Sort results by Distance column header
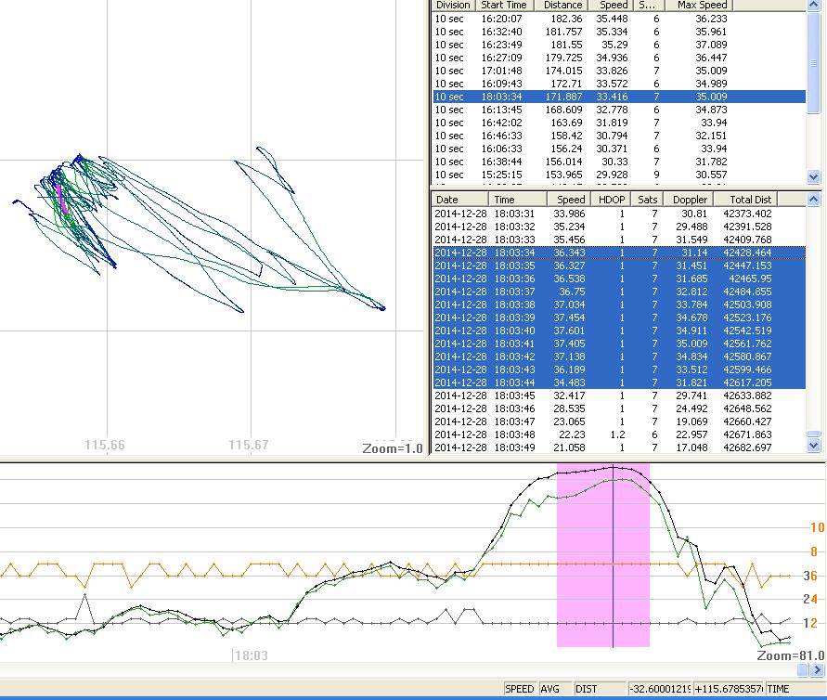 [x=560, y=5]
